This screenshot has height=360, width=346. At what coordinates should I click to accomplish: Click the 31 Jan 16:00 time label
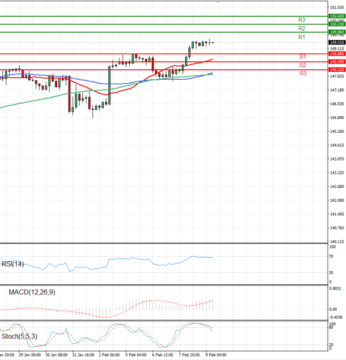(x=83, y=355)
